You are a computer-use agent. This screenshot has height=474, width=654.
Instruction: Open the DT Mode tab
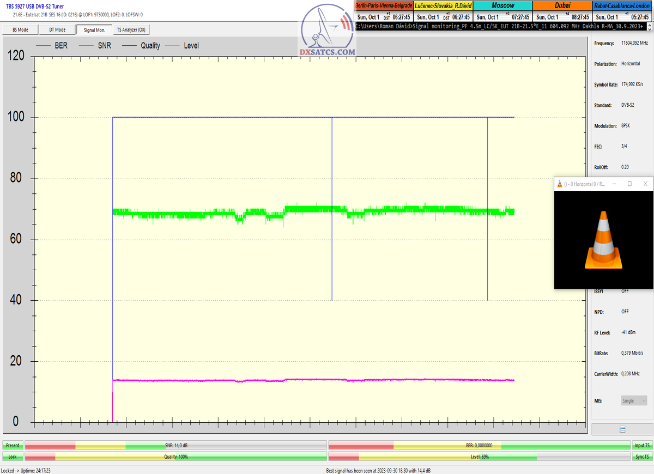coord(57,30)
